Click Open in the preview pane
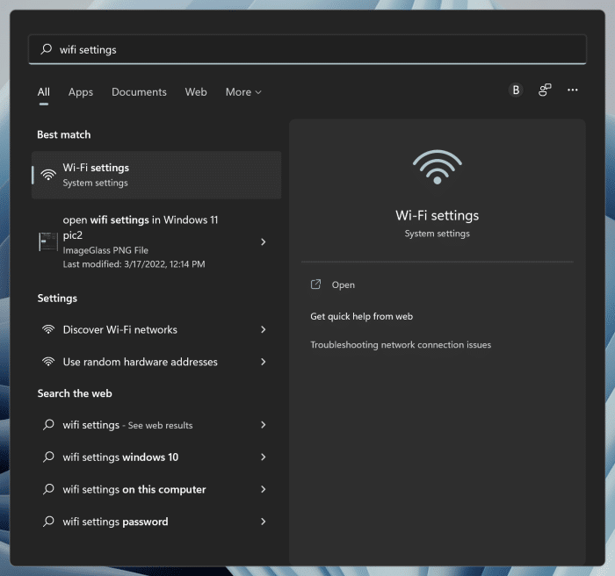The image size is (615, 576). click(344, 285)
